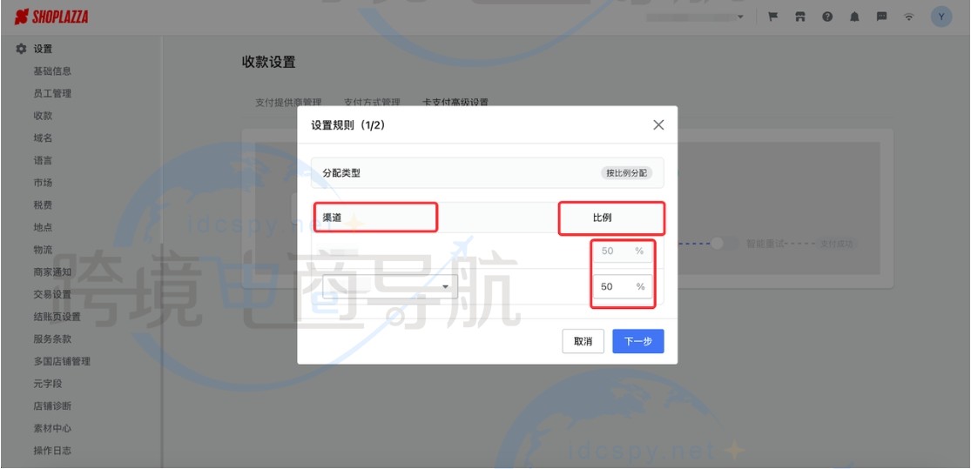Click the second 50% ratio input field

tap(623, 286)
